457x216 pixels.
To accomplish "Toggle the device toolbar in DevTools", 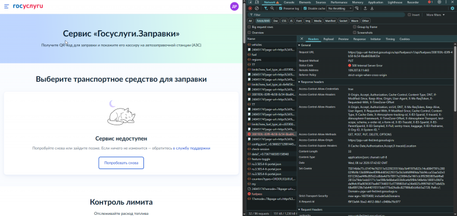I will coord(258,2).
